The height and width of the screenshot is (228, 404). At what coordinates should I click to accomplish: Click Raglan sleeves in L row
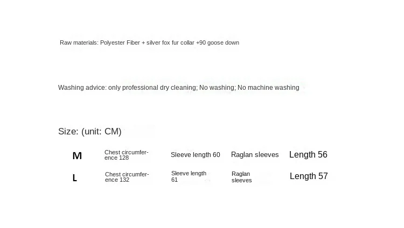(x=241, y=177)
